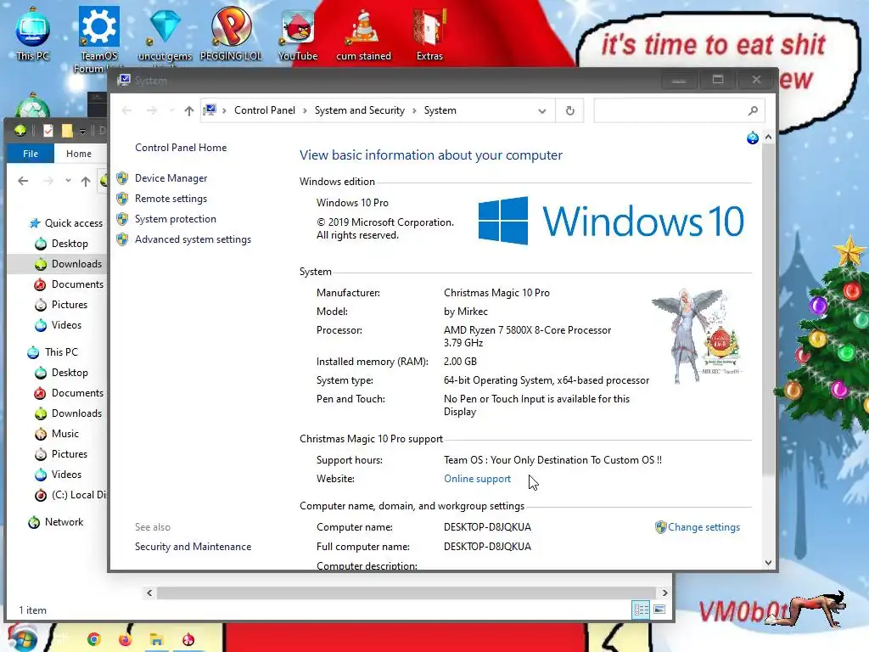Refresh the System control panel page
869x652 pixels.
click(569, 110)
